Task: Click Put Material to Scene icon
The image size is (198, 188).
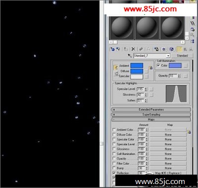Action: pyautogui.click(x=118, y=49)
